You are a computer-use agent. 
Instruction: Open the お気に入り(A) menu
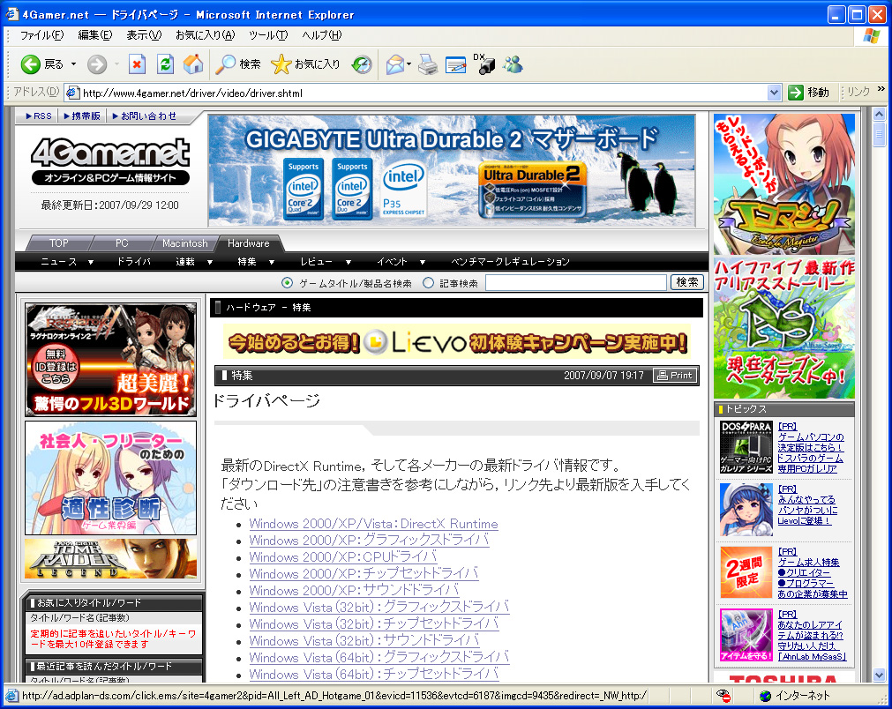[x=205, y=35]
